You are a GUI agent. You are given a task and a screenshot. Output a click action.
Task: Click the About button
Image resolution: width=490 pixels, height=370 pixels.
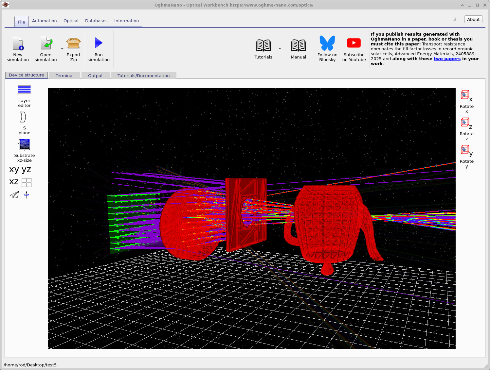[473, 19]
